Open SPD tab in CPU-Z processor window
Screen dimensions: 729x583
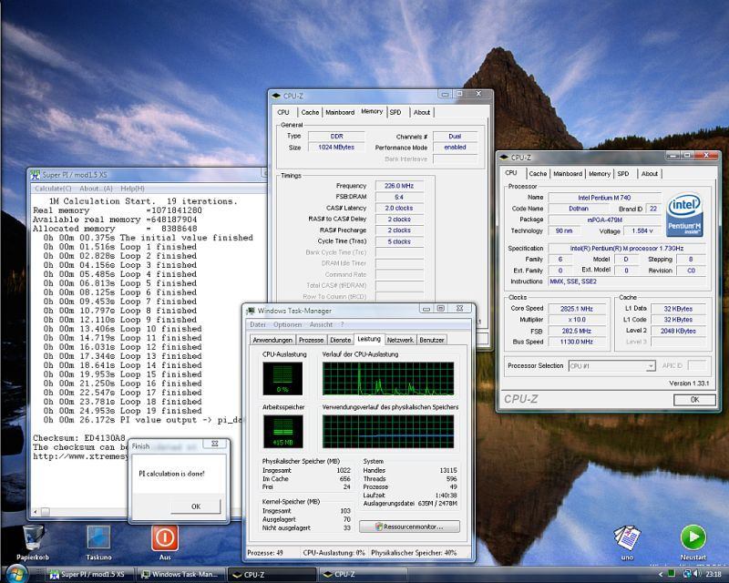(x=623, y=173)
